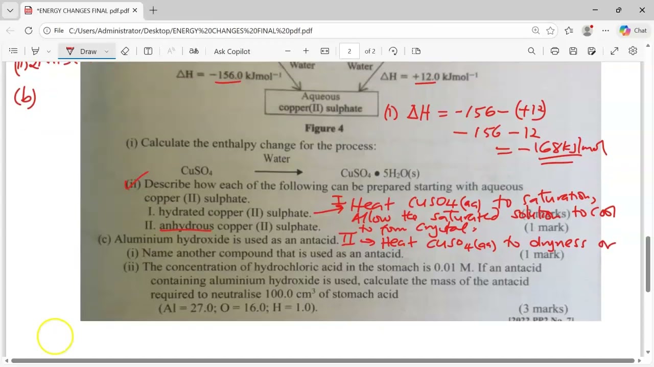Expand Draw pen options dropdown
Screen dimensions: 654x367
[x=106, y=51]
